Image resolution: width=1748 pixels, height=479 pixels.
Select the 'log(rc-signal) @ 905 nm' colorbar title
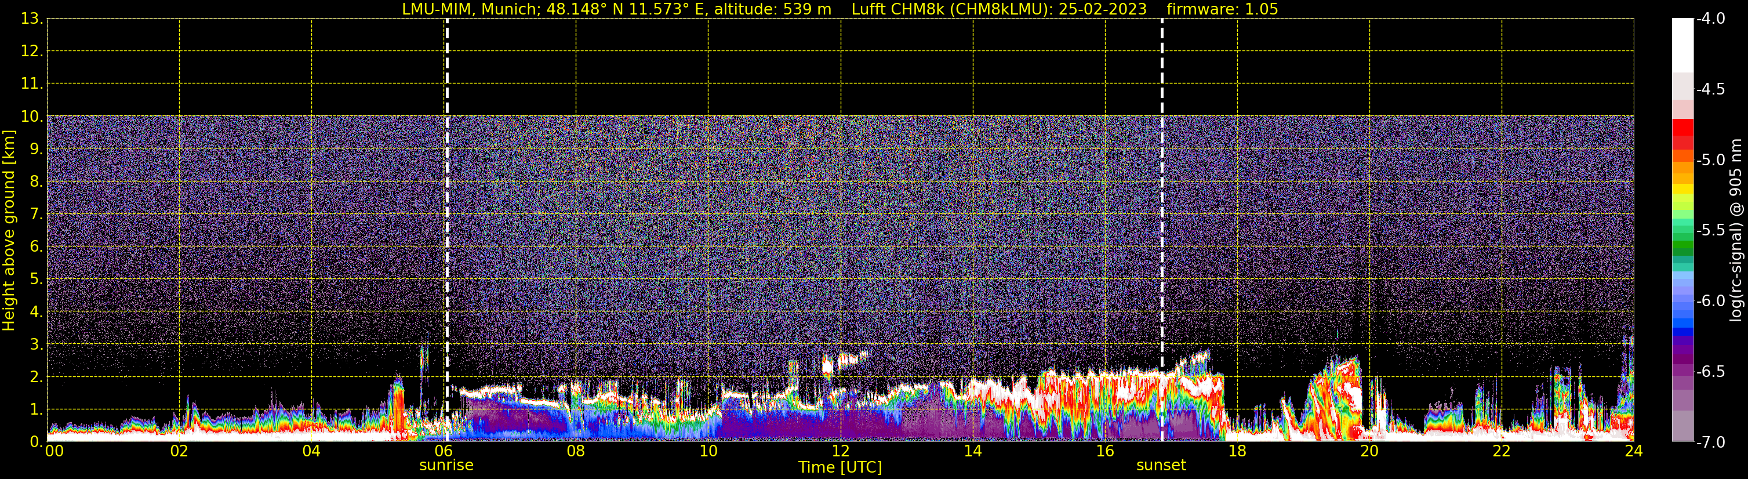click(1736, 230)
